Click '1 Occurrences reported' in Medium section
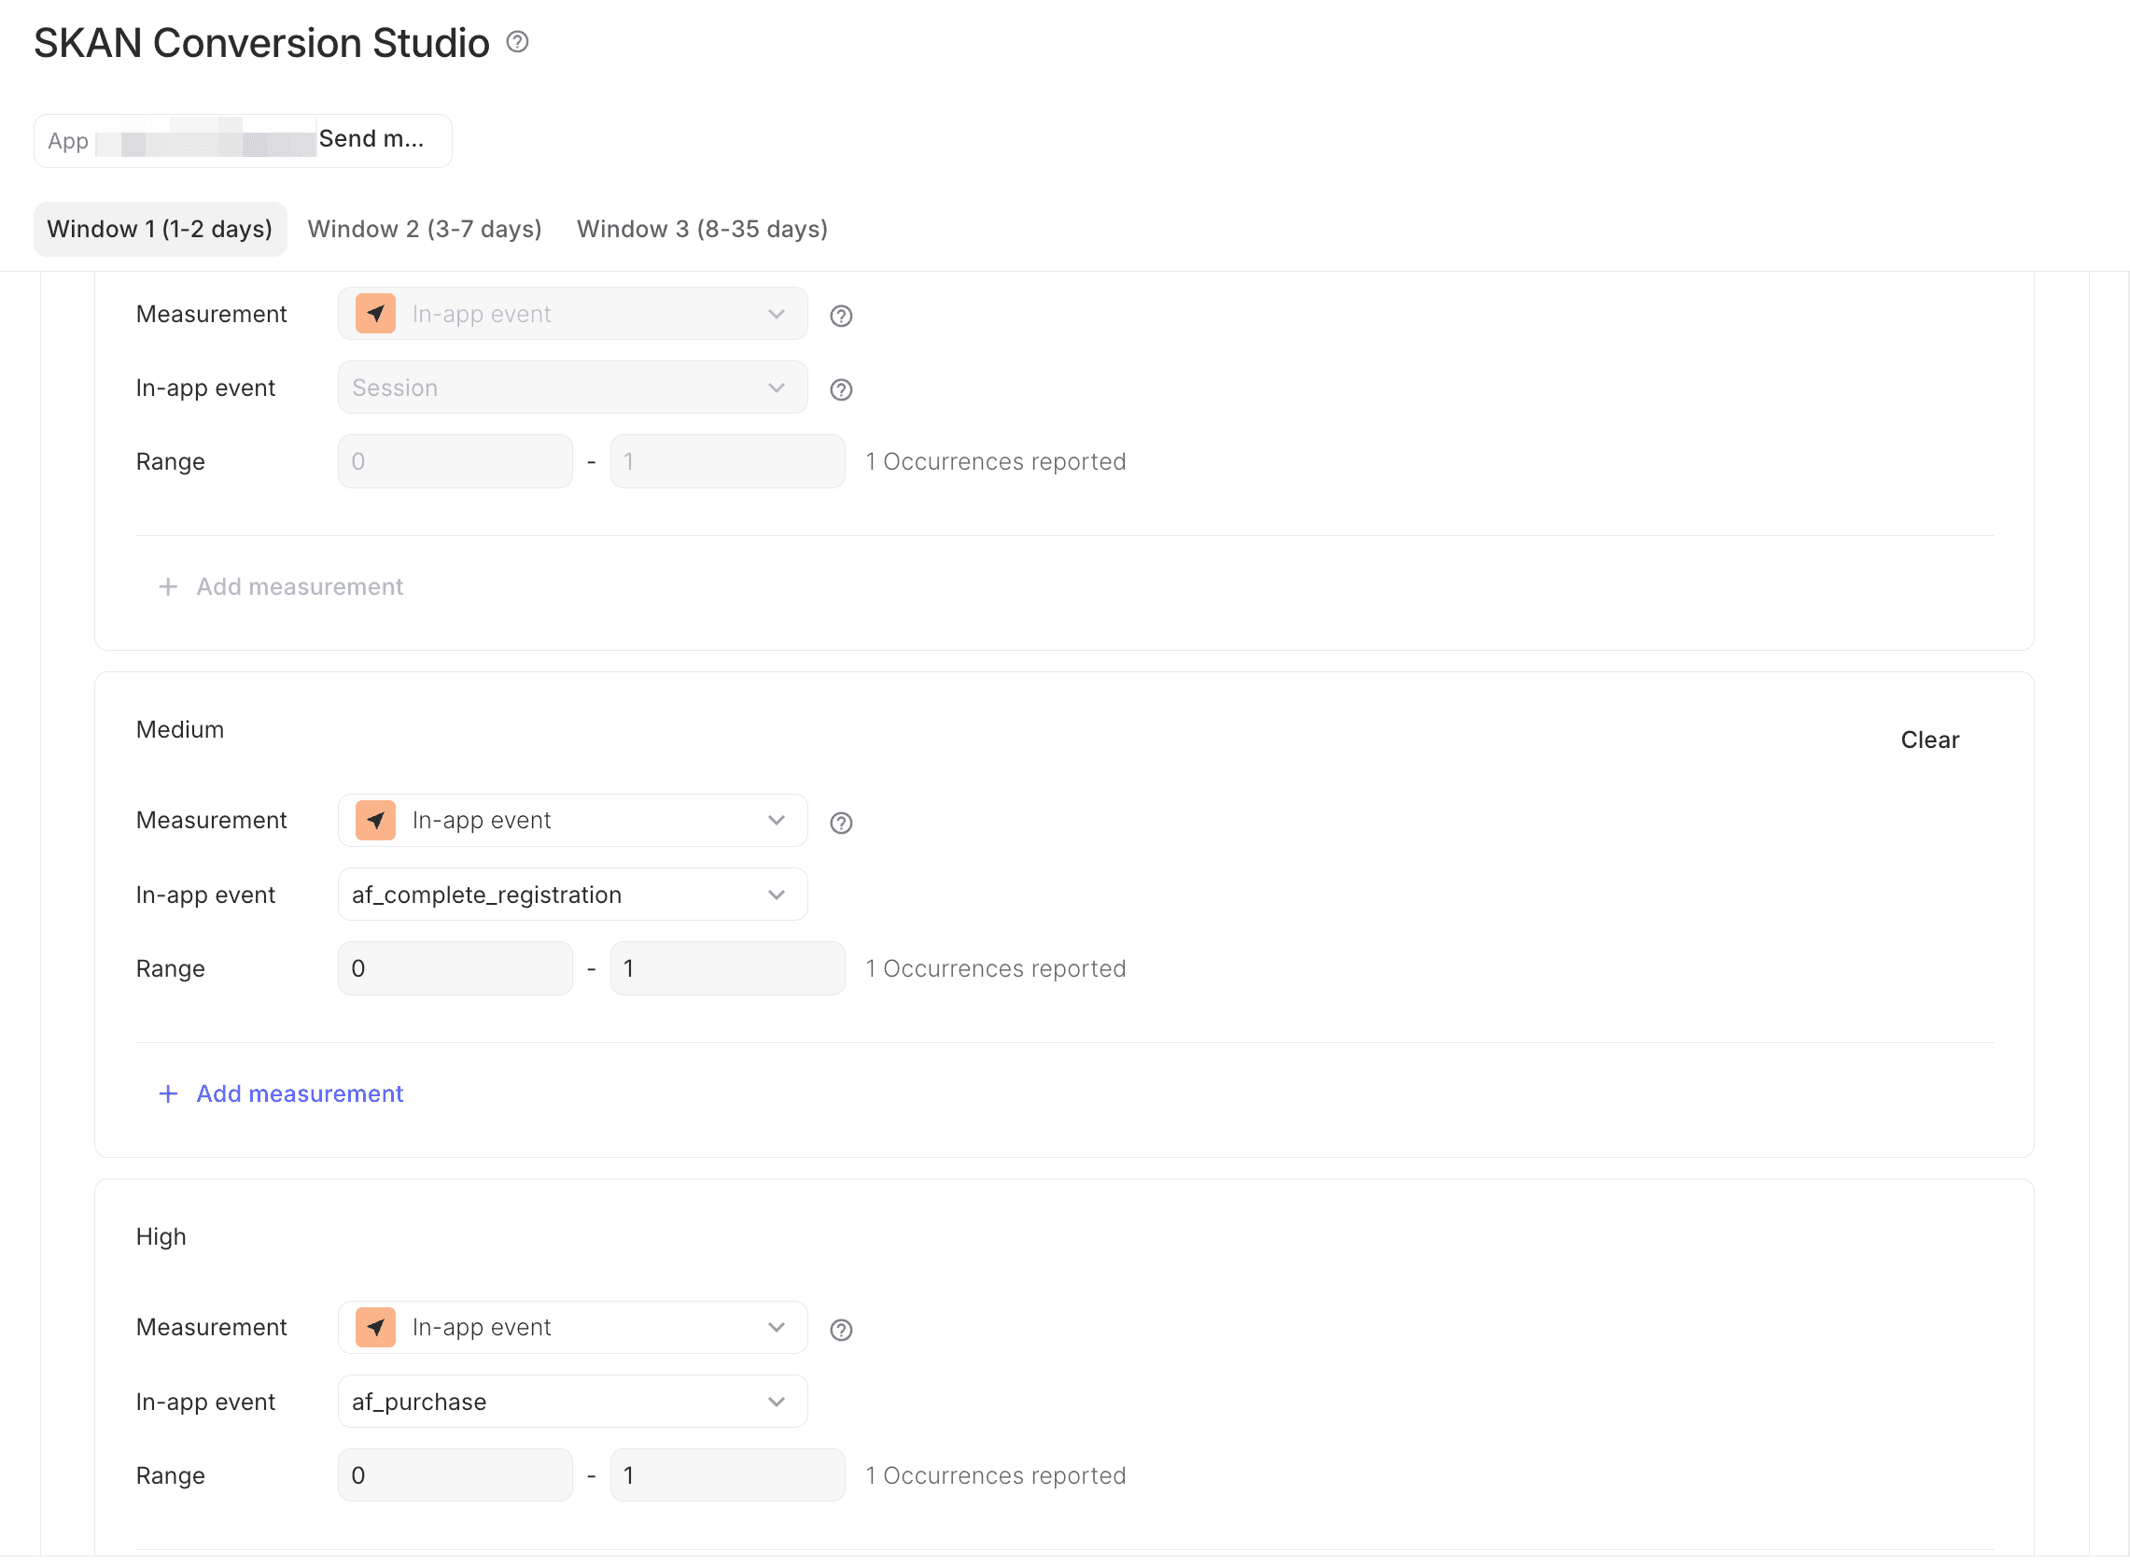This screenshot has width=2130, height=1565. click(x=996, y=968)
